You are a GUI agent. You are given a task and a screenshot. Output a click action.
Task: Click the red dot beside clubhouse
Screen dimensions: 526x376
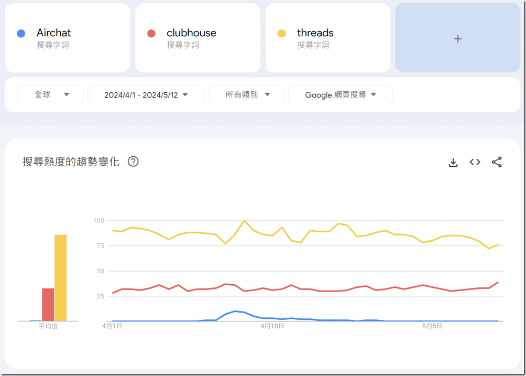point(151,34)
